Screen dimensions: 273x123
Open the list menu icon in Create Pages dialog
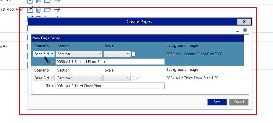(x=238, y=30)
